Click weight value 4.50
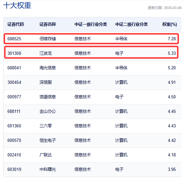Screen dimensions: 185x178 click(x=172, y=97)
